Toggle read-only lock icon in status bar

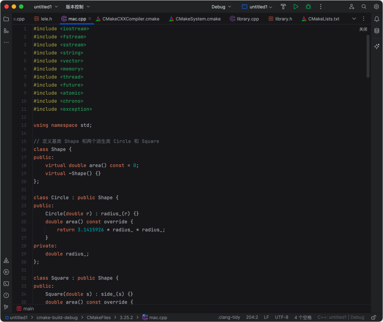pyautogui.click(x=374, y=317)
